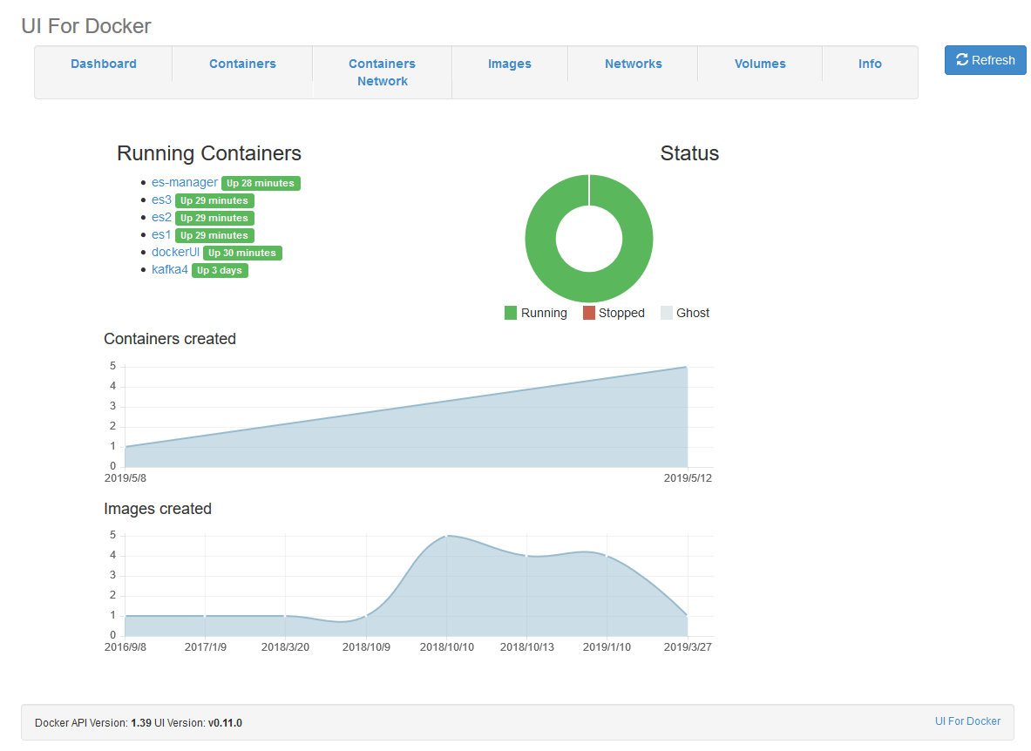The height and width of the screenshot is (751, 1031).
Task: Click the 2017/1/9 axis label
Action: click(x=205, y=647)
